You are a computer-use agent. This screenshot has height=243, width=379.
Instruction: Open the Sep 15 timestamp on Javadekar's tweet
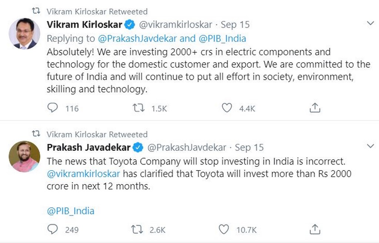click(249, 148)
